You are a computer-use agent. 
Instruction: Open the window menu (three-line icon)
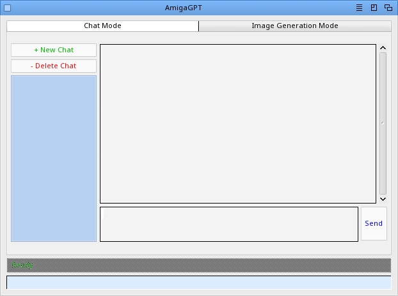pyautogui.click(x=360, y=8)
